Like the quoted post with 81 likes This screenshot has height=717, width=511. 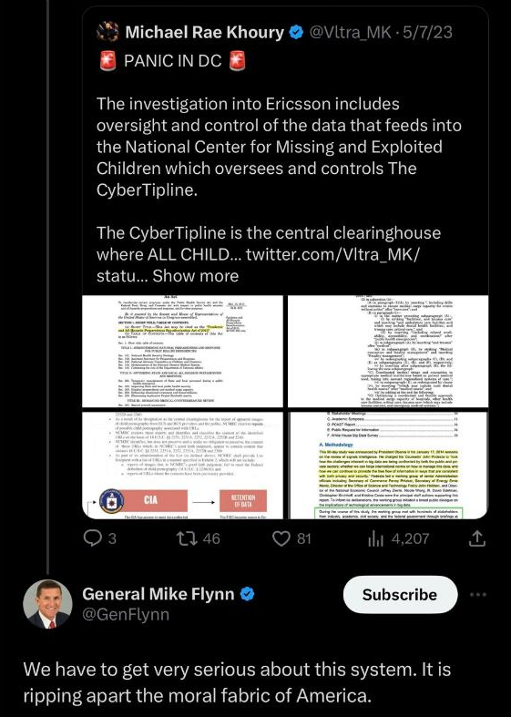click(291, 538)
